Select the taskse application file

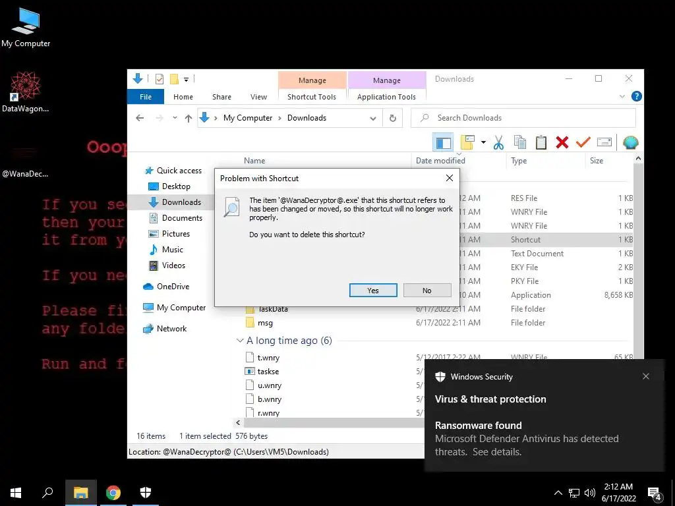[x=268, y=372]
